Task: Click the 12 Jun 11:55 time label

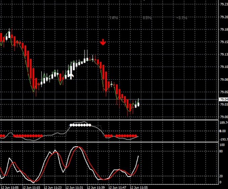Action: pyautogui.click(x=139, y=188)
